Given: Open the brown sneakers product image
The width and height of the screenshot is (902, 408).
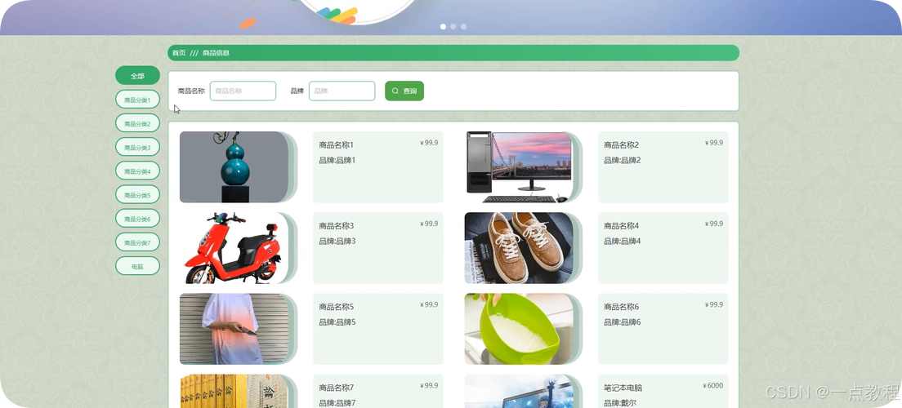Looking at the screenshot, I should [519, 248].
